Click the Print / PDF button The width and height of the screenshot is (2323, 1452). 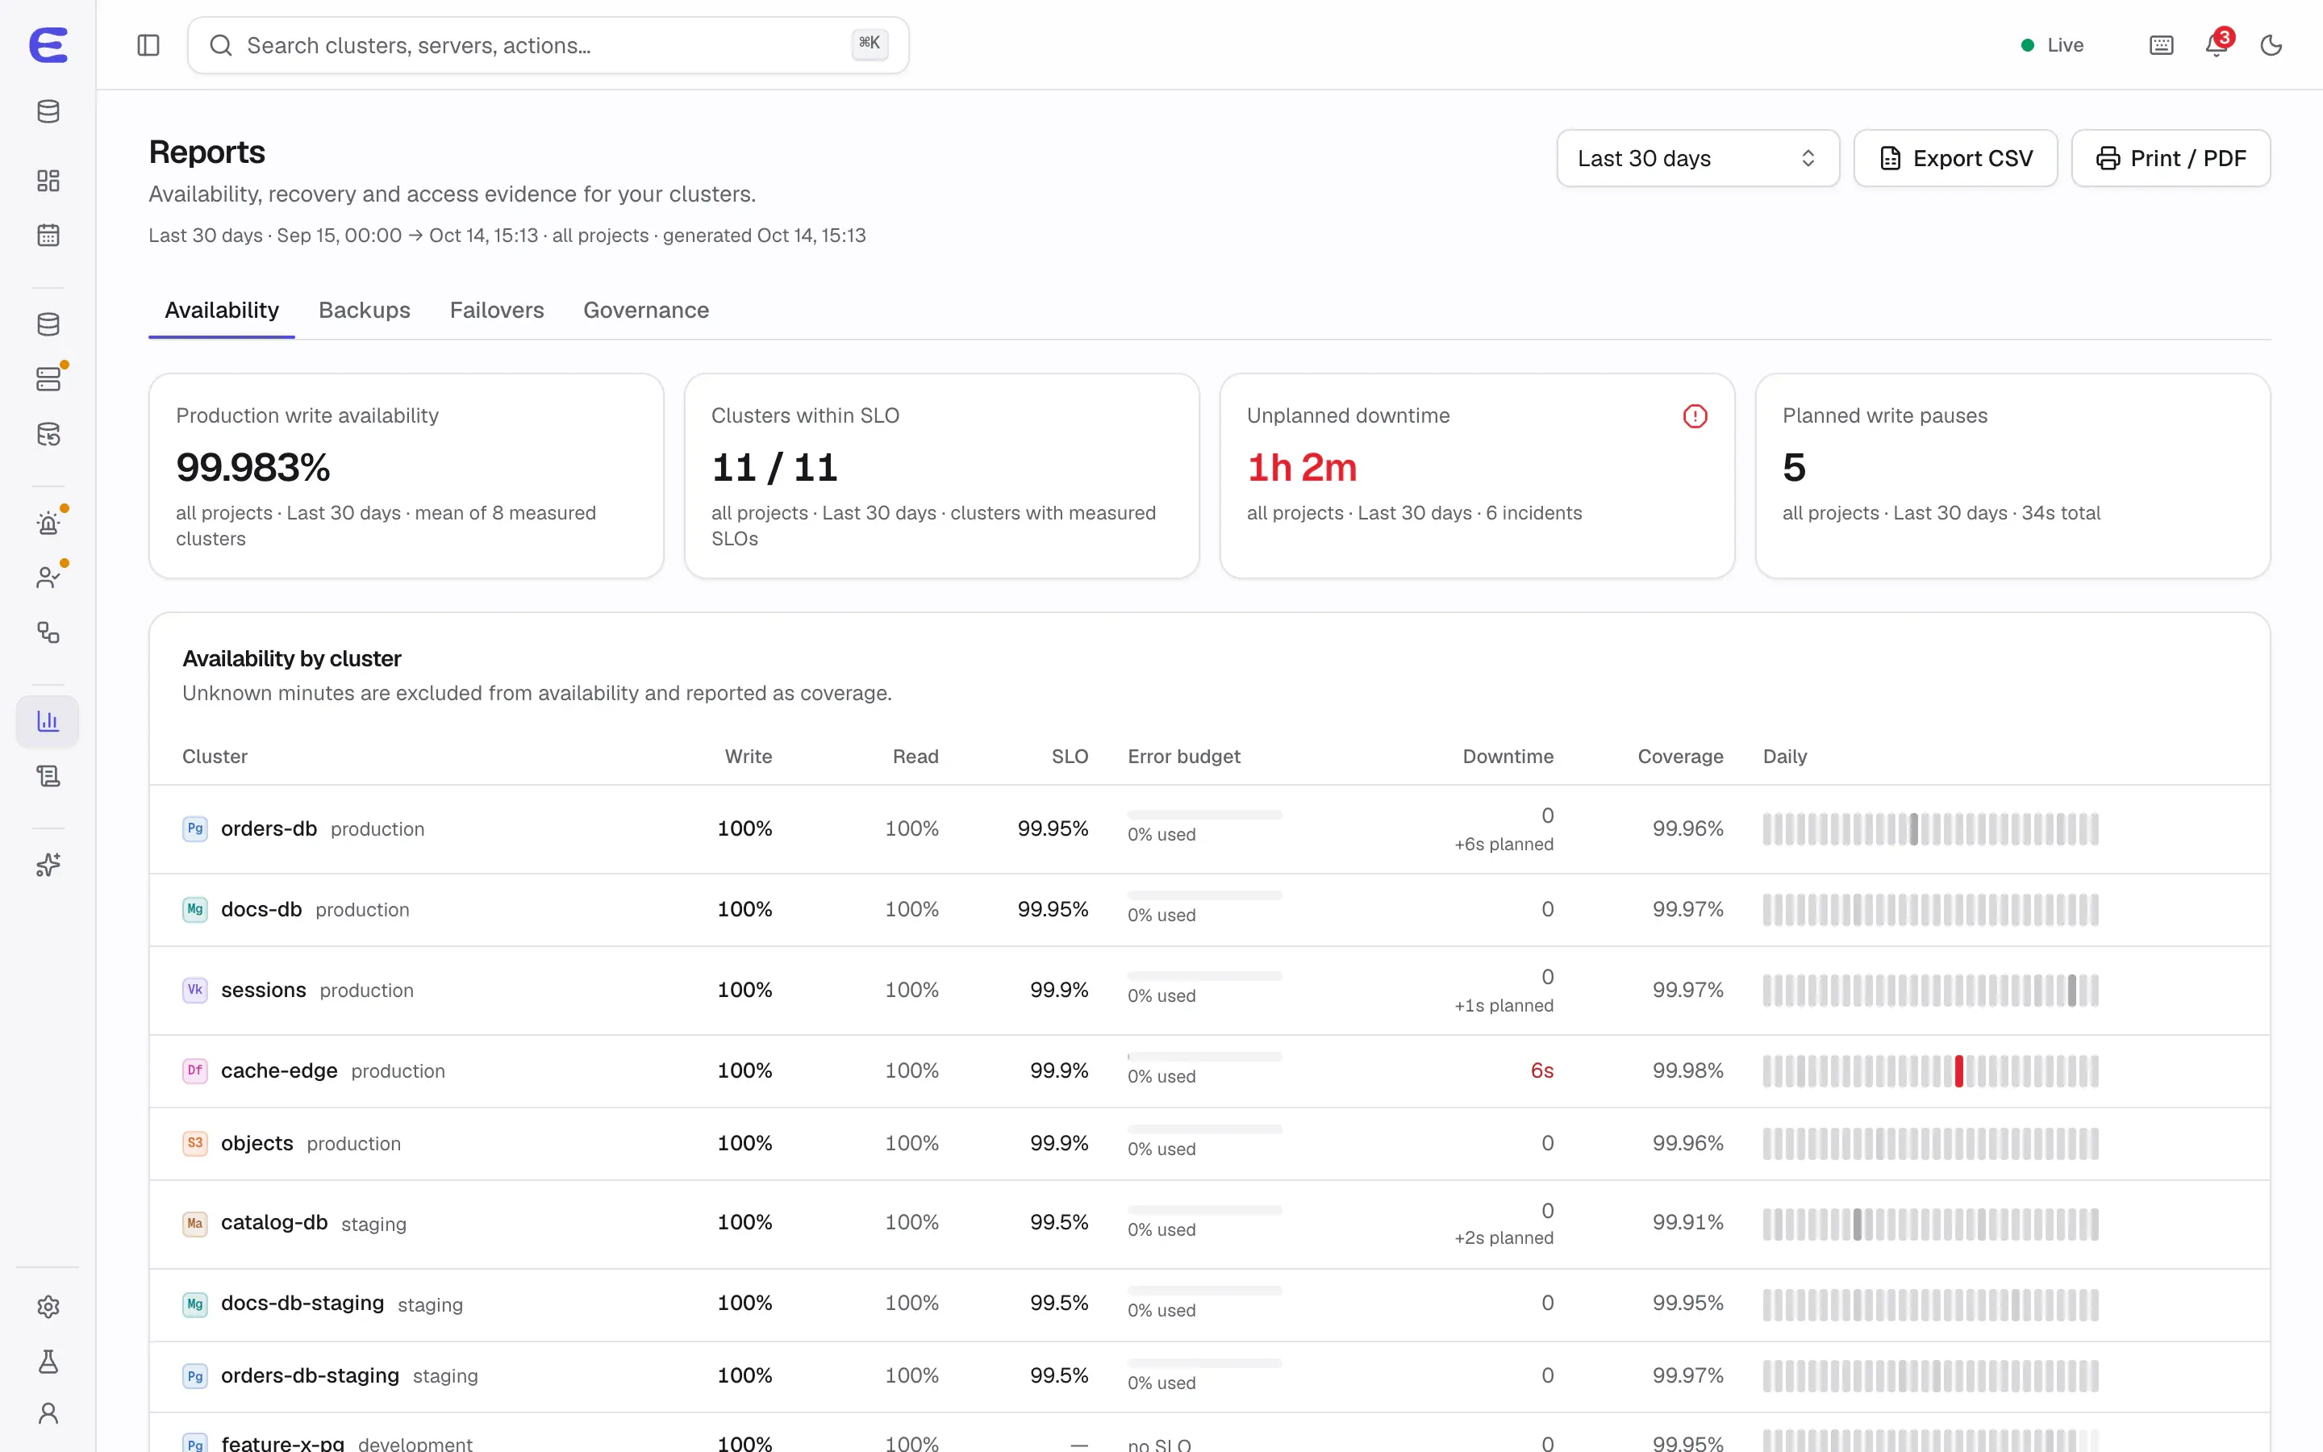pos(2171,158)
